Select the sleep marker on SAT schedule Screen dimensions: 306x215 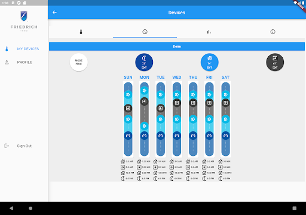[225, 136]
